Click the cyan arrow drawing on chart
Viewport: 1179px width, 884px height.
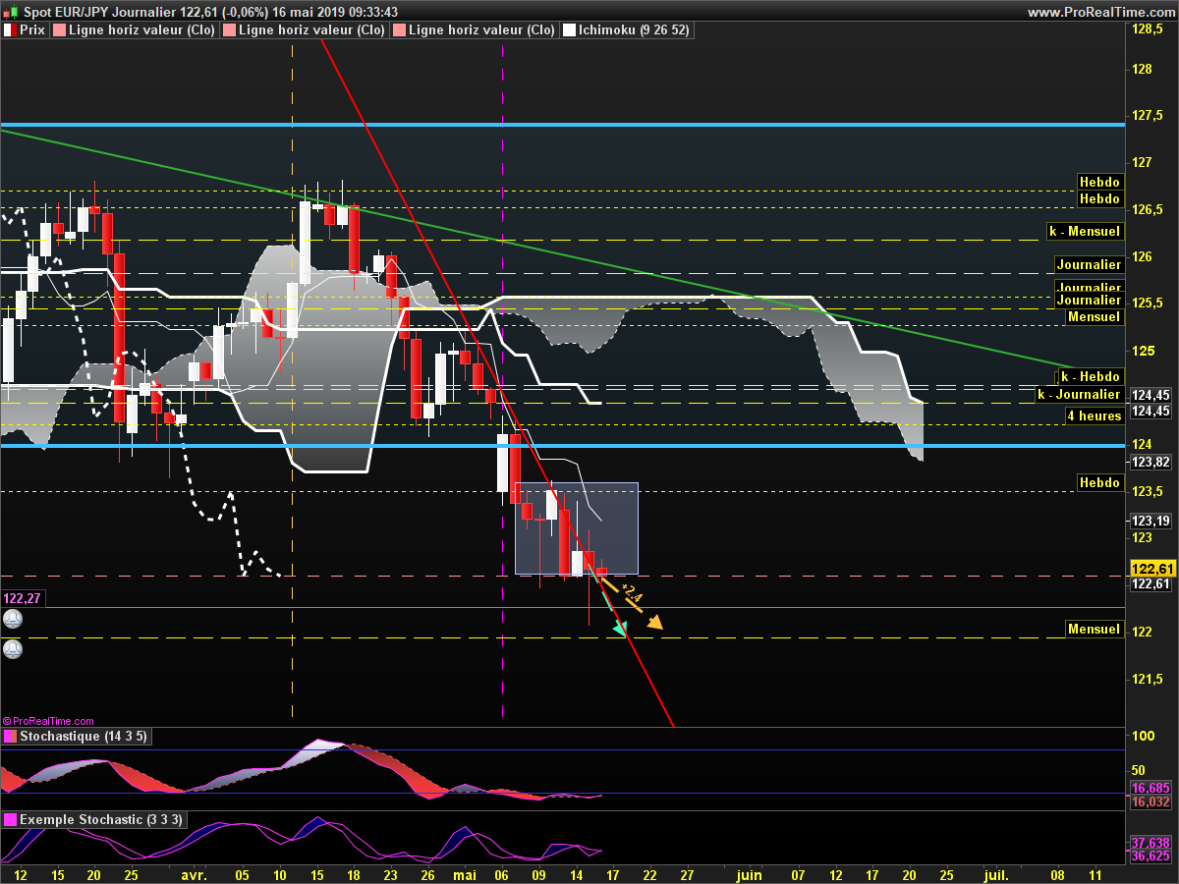(x=619, y=630)
